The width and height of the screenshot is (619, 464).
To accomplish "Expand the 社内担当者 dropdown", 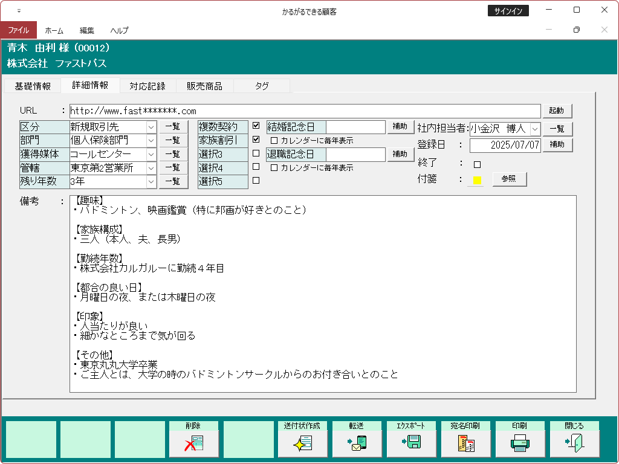I will pyautogui.click(x=534, y=128).
